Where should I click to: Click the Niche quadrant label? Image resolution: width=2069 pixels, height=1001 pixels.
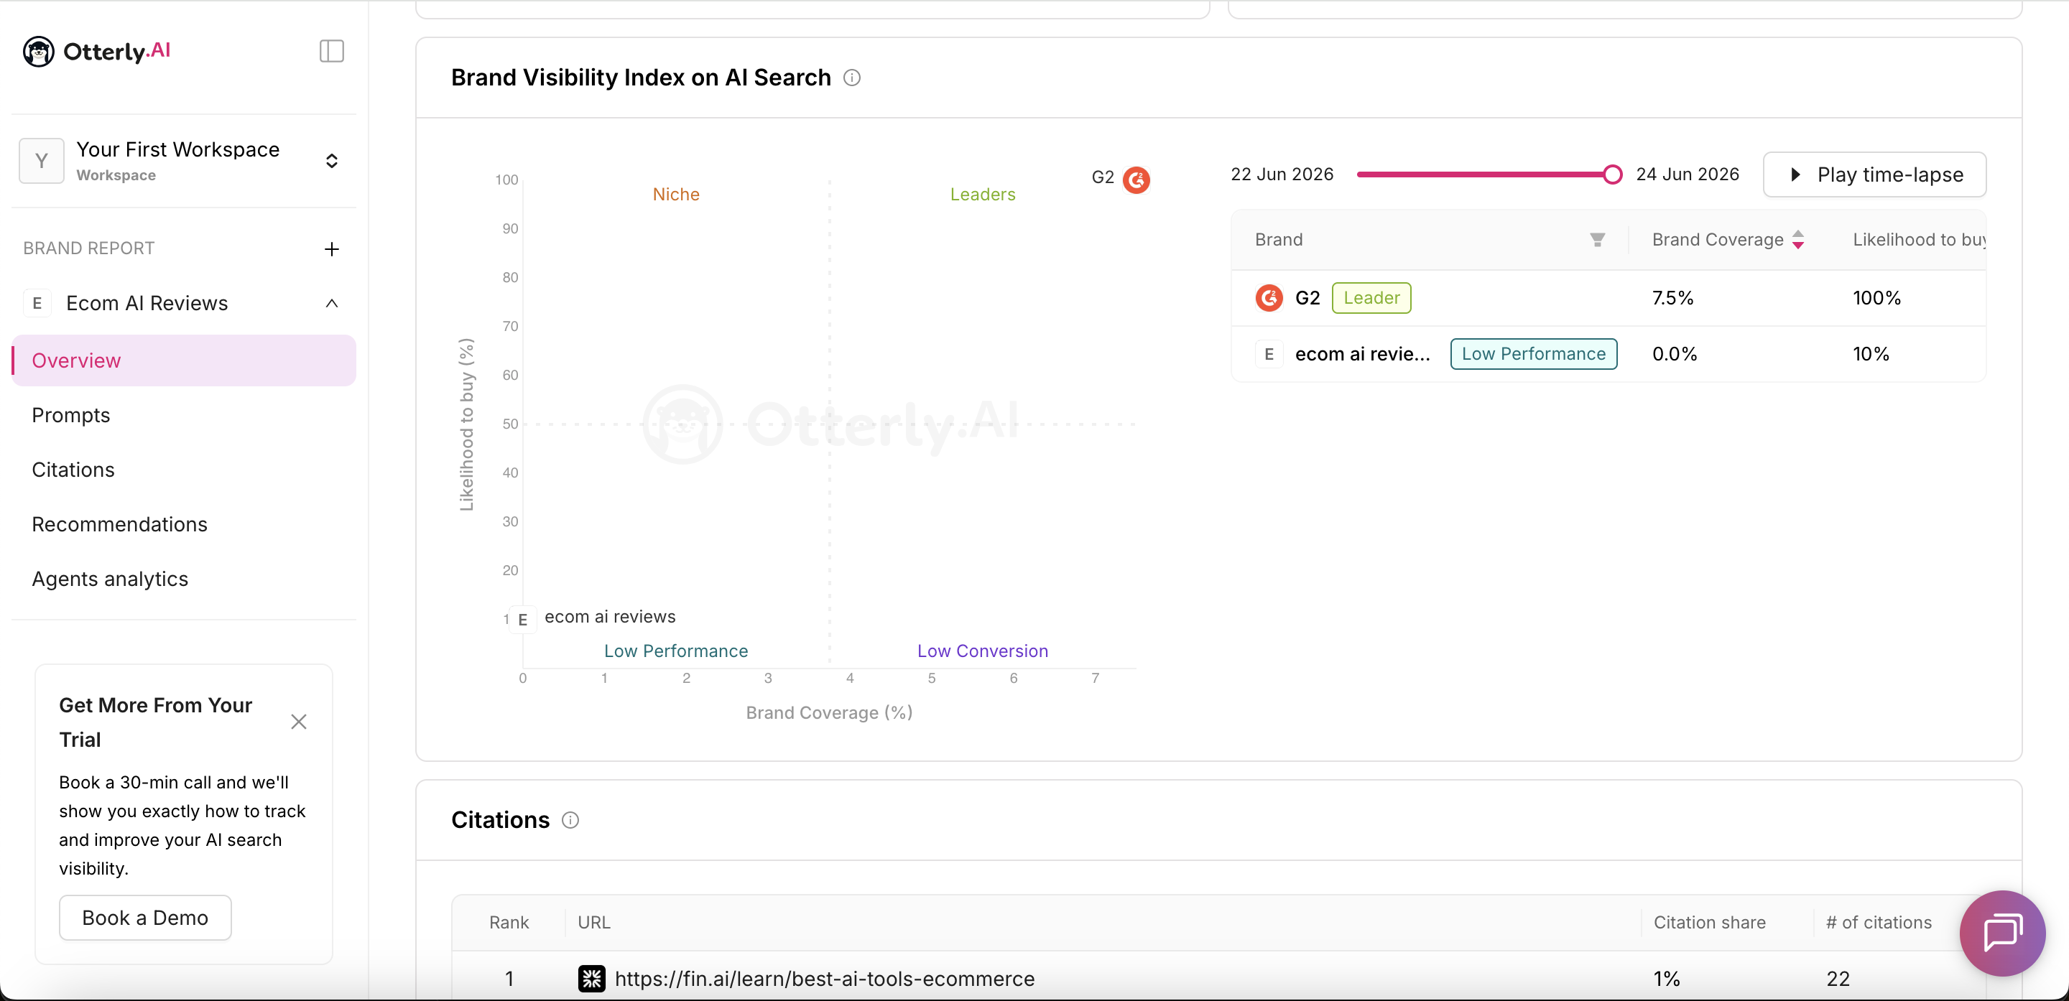coord(676,195)
